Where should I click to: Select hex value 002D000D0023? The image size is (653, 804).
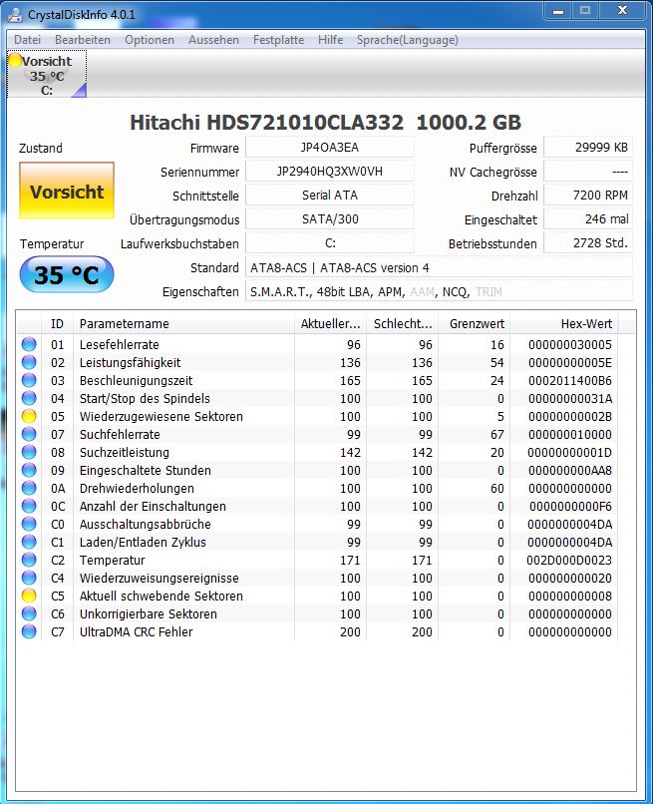click(569, 560)
